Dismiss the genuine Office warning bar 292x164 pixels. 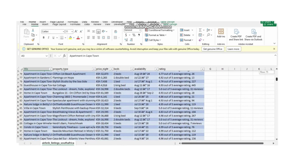click(x=274, y=49)
